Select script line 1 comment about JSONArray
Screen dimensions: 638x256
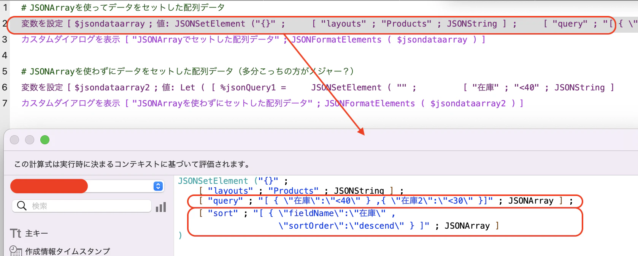click(x=123, y=8)
